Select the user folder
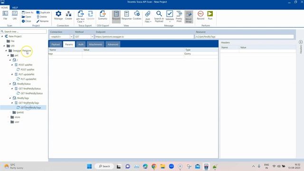The width and height of the screenshot is (304, 171). (15, 122)
